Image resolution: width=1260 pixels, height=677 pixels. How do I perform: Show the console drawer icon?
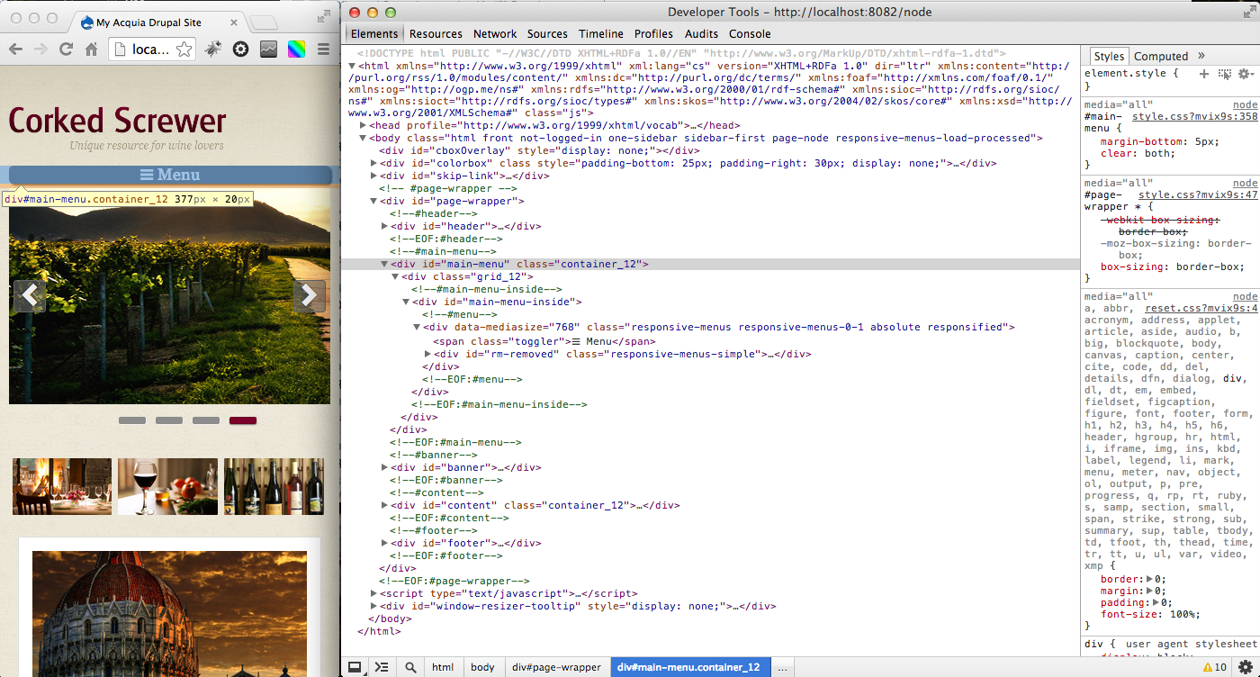coord(382,667)
